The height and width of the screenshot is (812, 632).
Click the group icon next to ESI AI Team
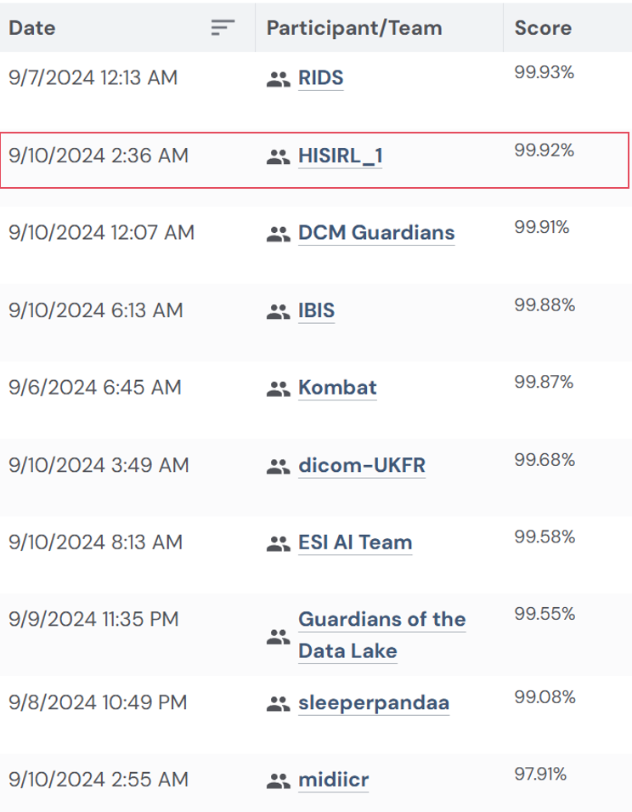(278, 543)
